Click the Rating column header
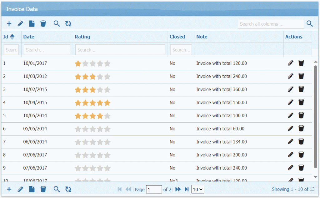This screenshot has height=198, width=320. point(82,37)
